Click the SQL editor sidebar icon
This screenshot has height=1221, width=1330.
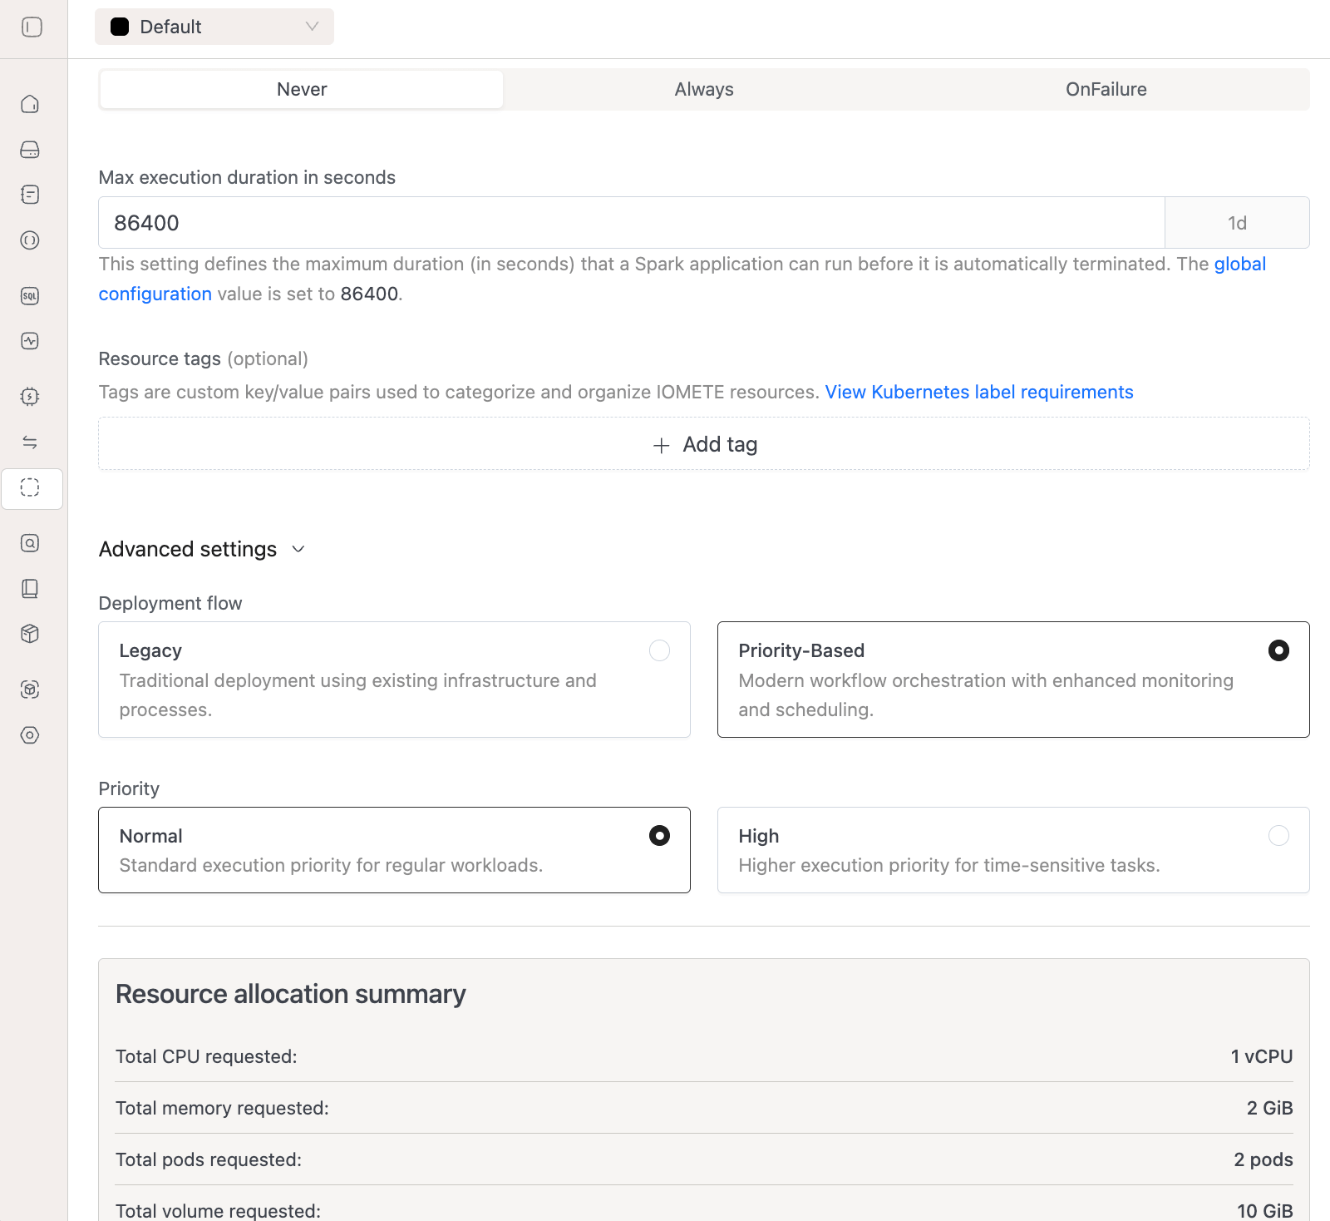[x=30, y=296]
